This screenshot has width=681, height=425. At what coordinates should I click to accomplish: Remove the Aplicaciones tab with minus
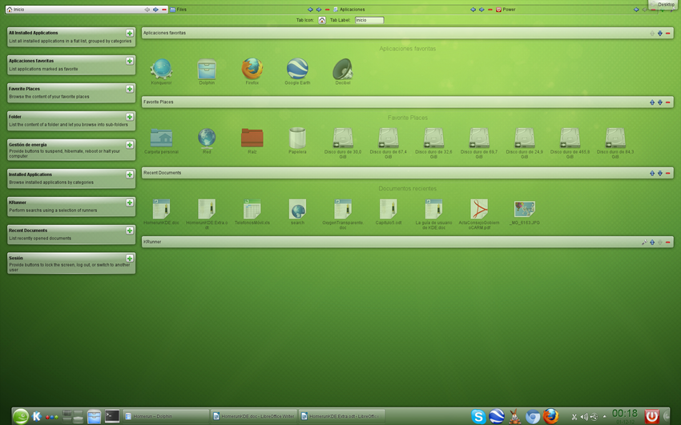point(490,10)
